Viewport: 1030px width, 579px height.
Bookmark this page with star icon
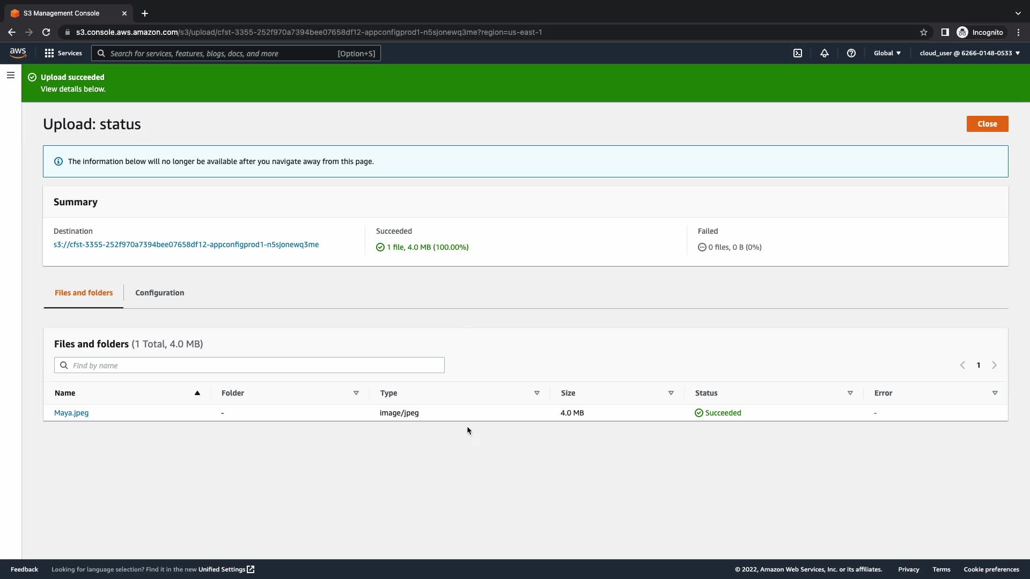[924, 32]
